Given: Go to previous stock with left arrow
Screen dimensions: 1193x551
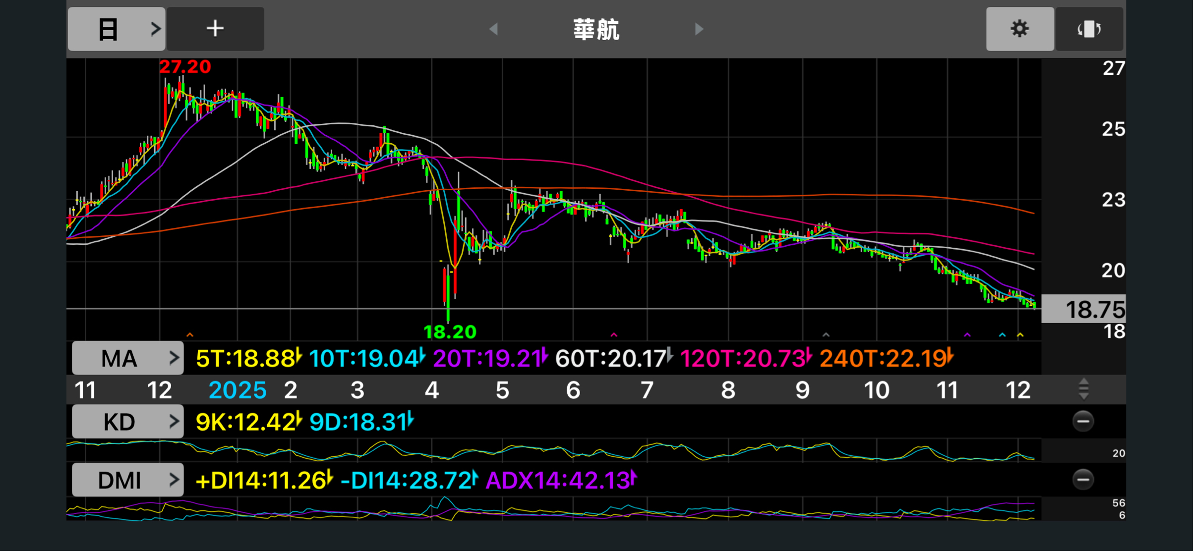Looking at the screenshot, I should tap(493, 29).
